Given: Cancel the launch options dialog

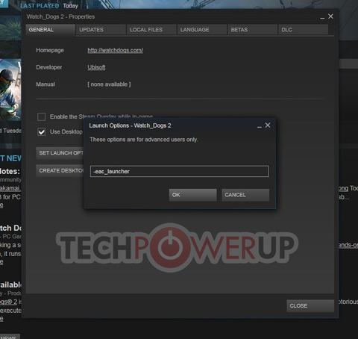Looking at the screenshot, I should [245, 195].
